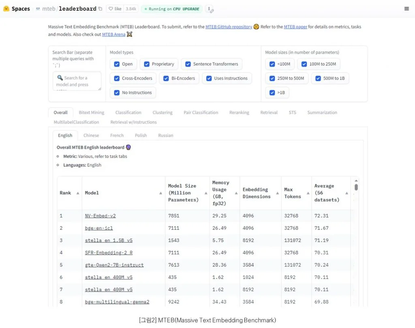Switch to the Bitext Mining tab
The height and width of the screenshot is (328, 415).
pos(92,113)
